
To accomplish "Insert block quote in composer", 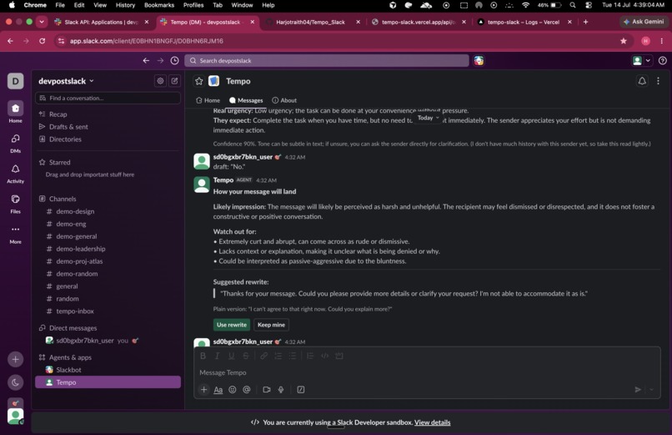I will point(310,356).
